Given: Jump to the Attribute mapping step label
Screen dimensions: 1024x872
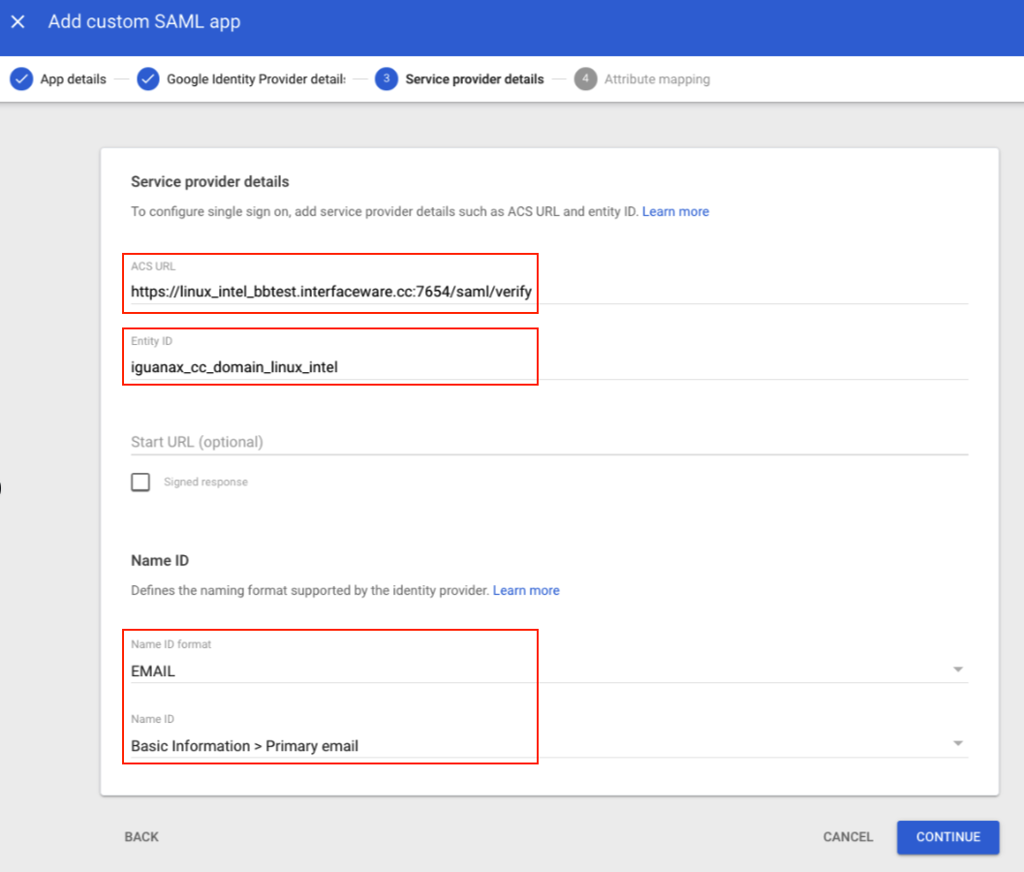Looking at the screenshot, I should [x=657, y=79].
